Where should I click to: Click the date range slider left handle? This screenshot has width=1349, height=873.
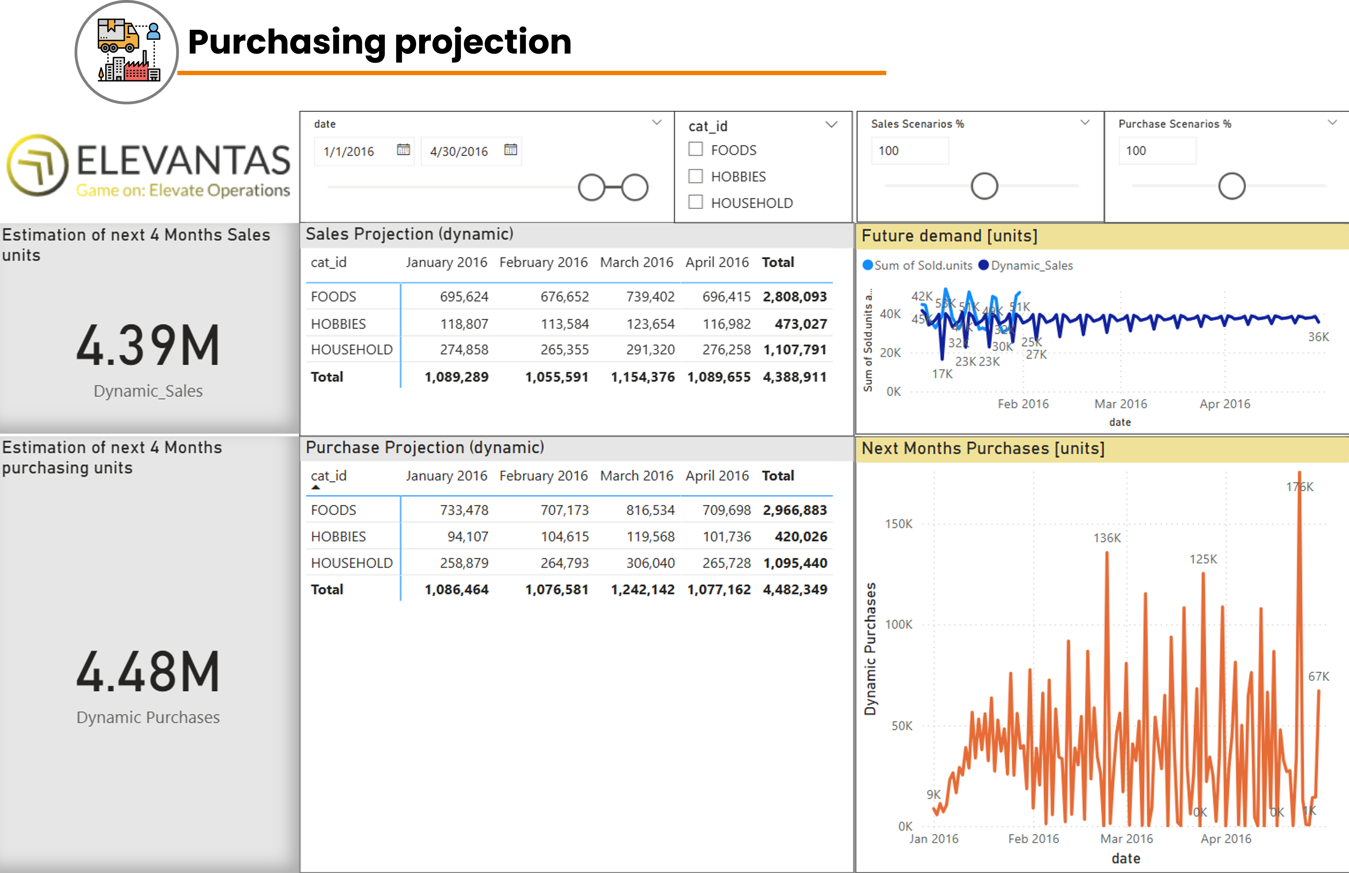tap(591, 187)
